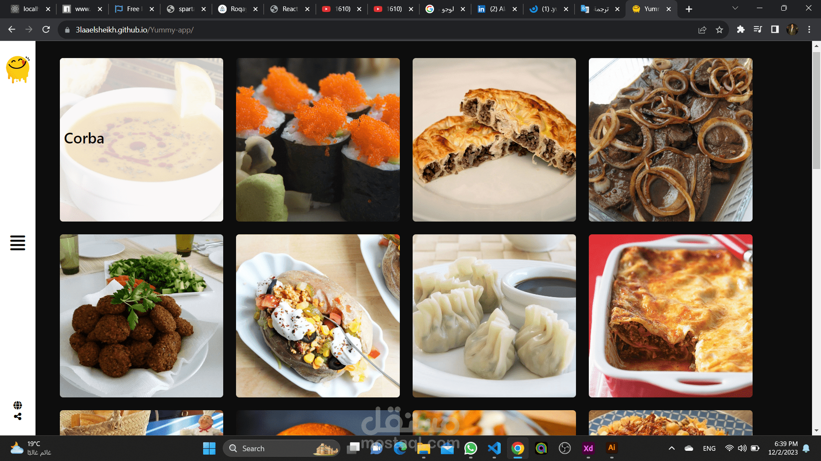
Task: Click the site padlock icon
Action: coord(67,30)
